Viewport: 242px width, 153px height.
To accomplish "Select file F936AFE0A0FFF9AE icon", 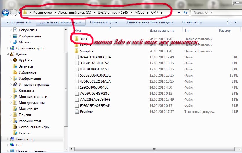I will [77, 106].
